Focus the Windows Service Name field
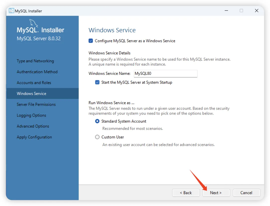This screenshot has height=206, width=270. pyautogui.click(x=165, y=73)
